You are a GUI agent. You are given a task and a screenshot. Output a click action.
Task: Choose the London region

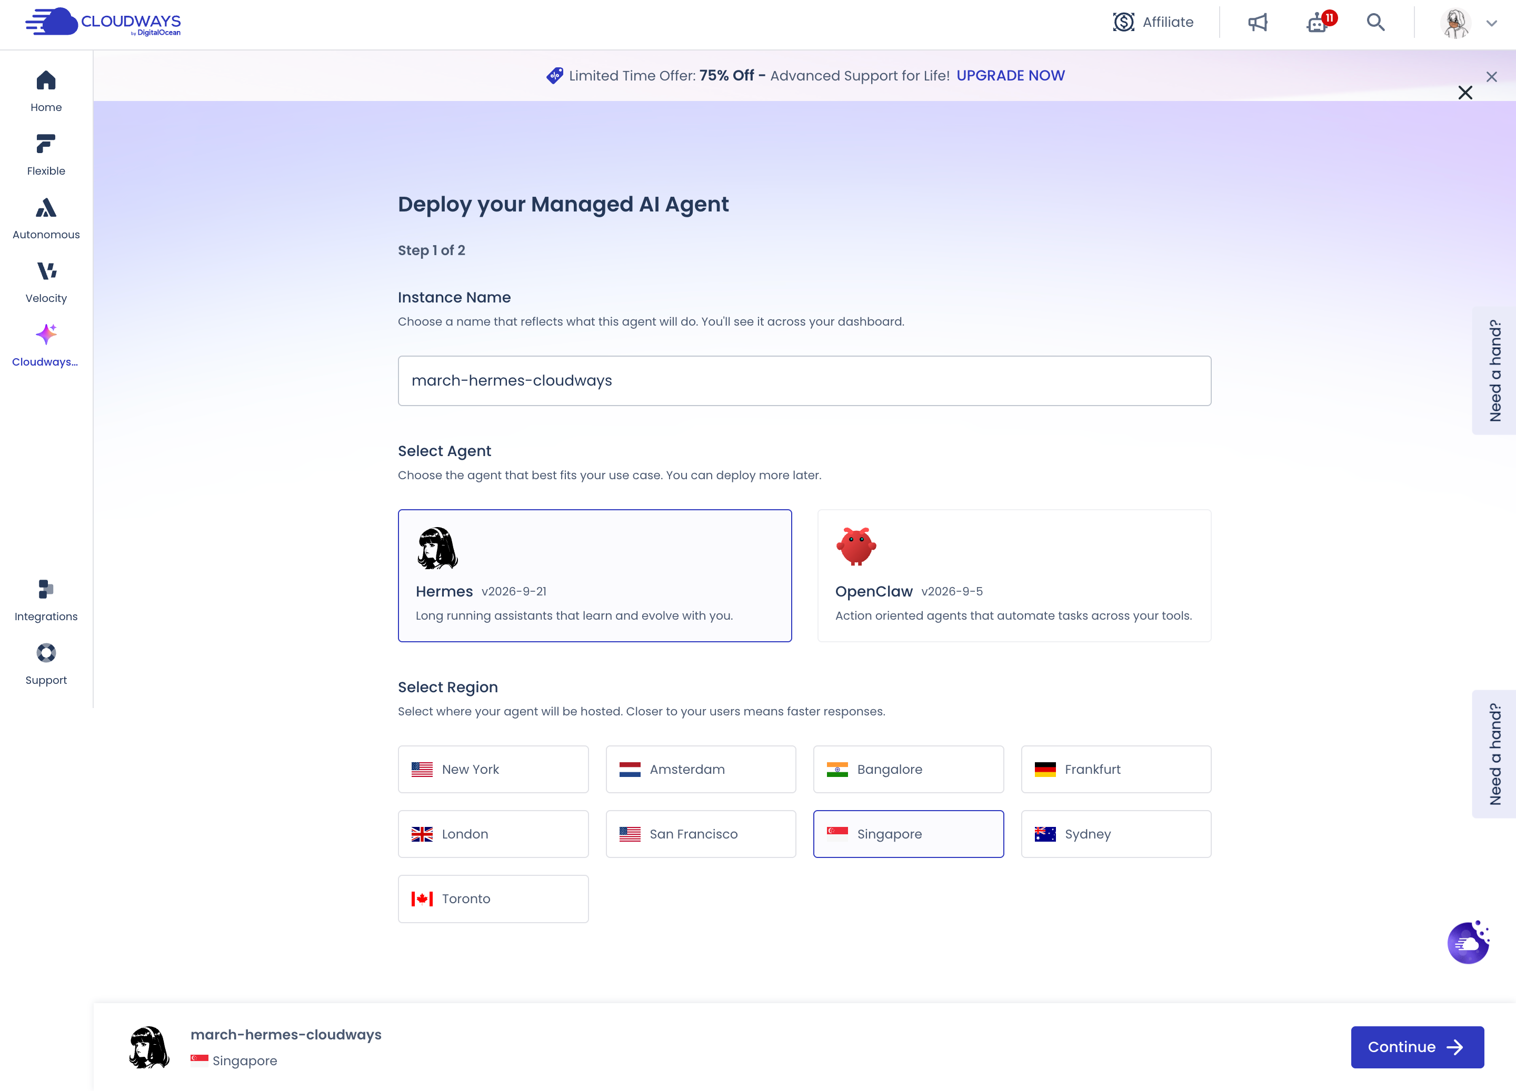click(x=493, y=834)
